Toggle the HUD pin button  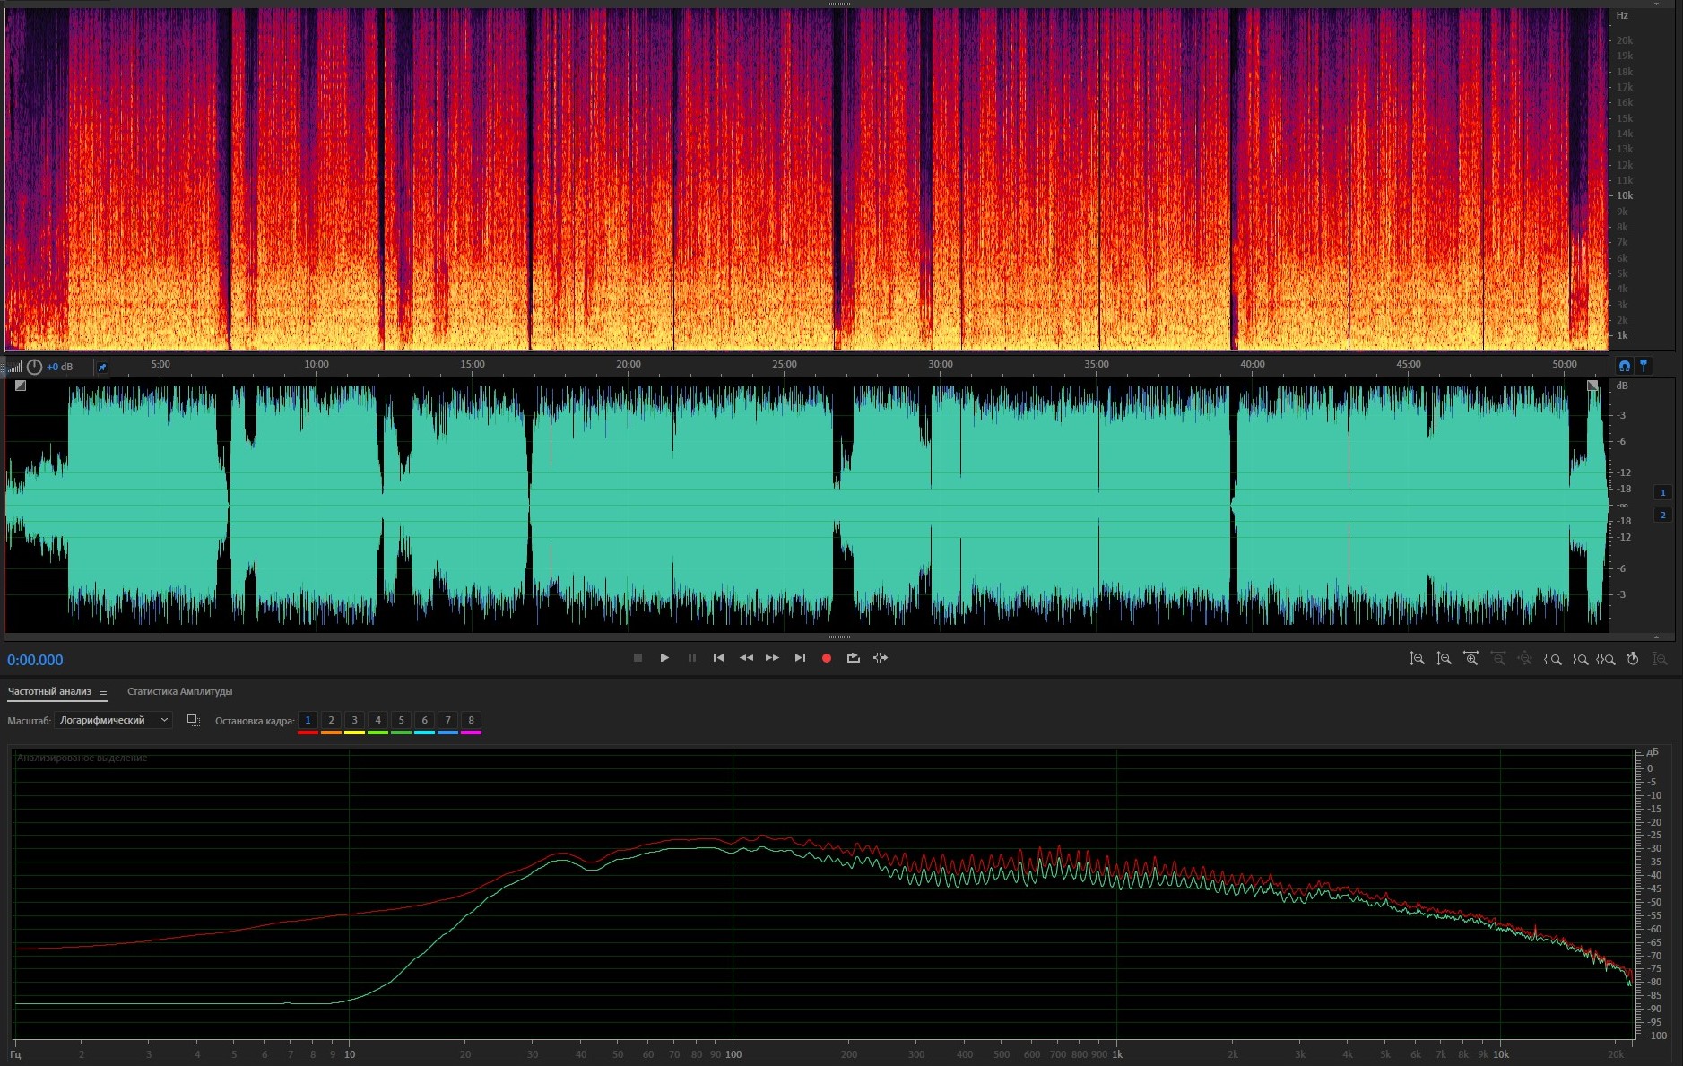102,367
